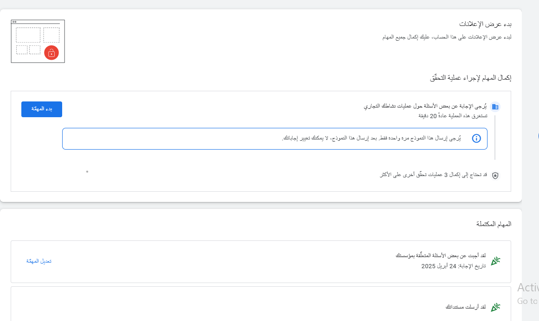Click the info circle icon in the notice
The width and height of the screenshot is (539, 321).
(476, 138)
